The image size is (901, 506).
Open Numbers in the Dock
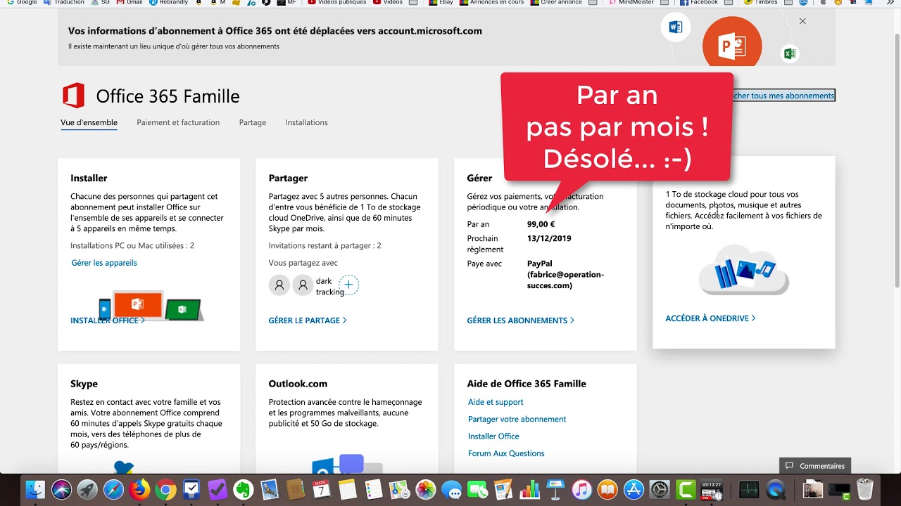click(529, 490)
